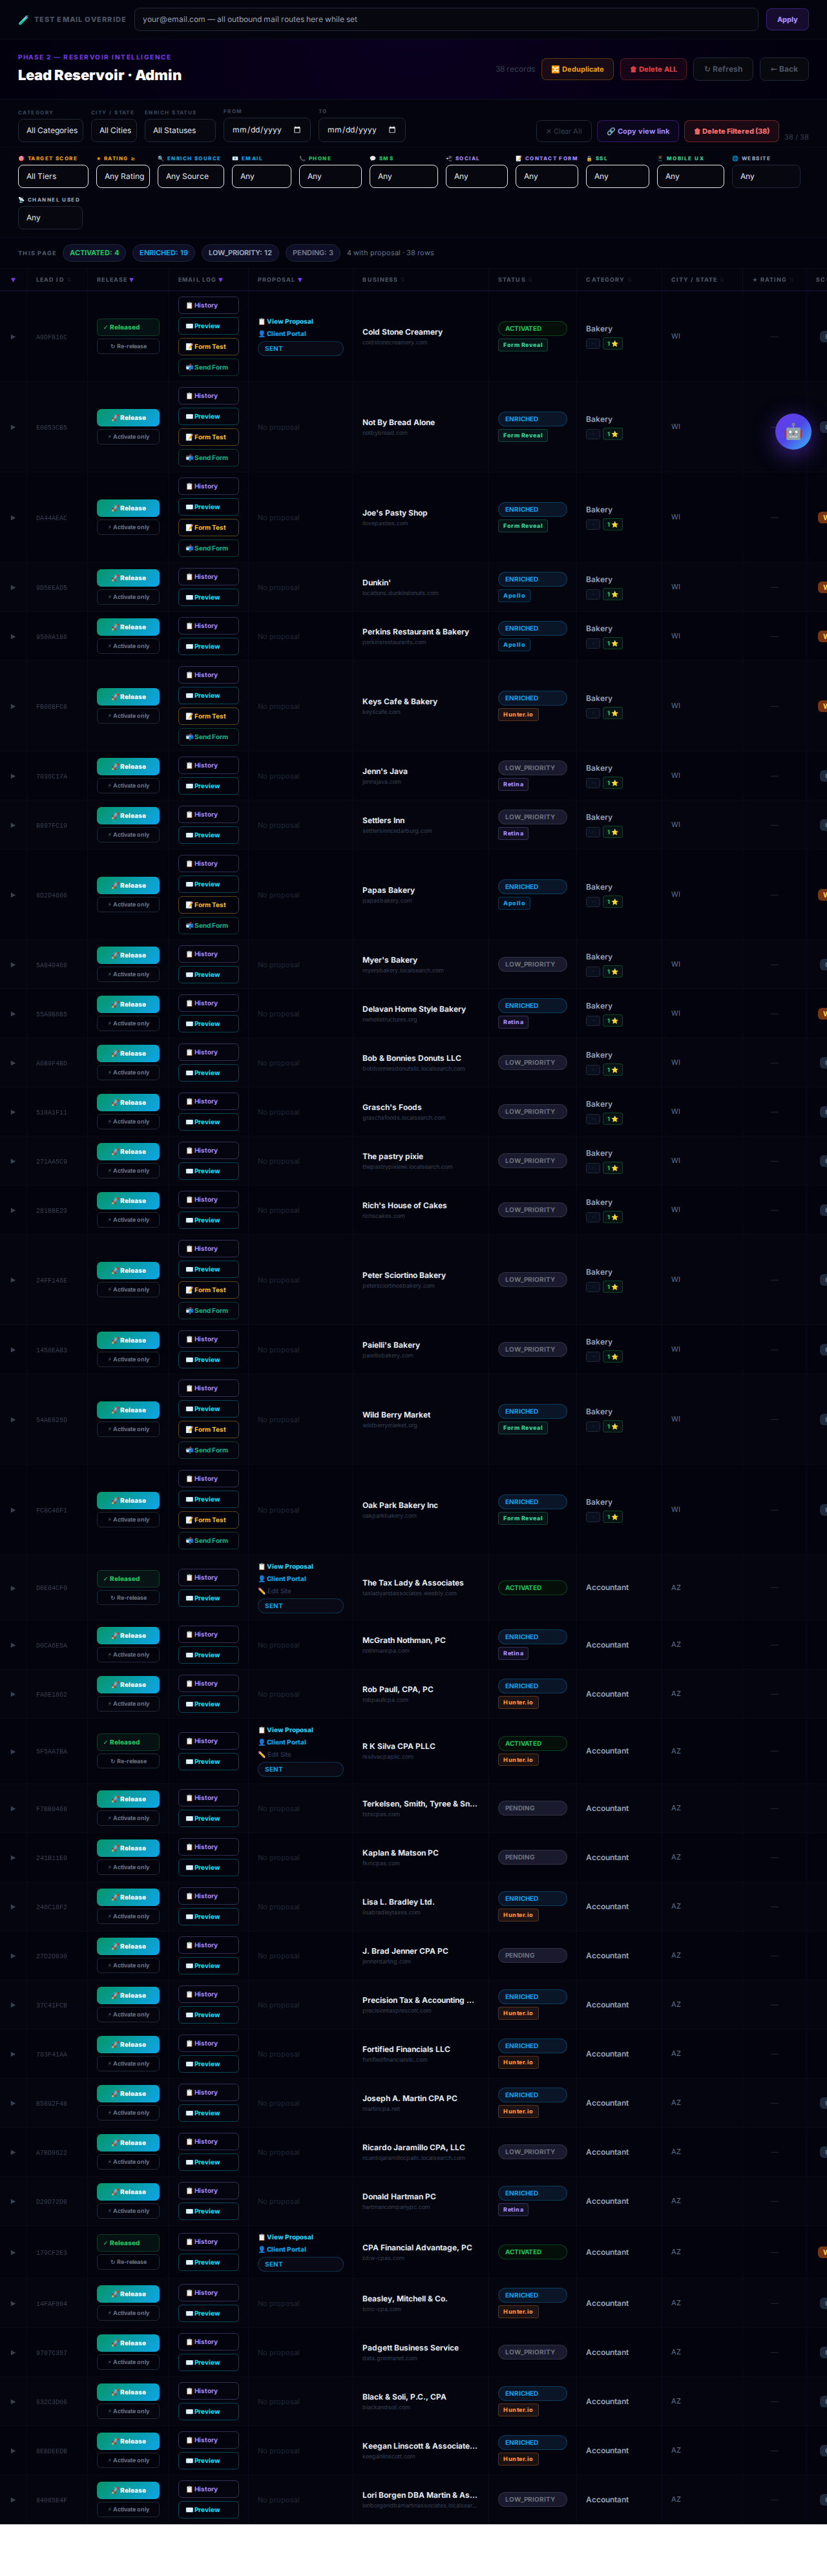827x2576 pixels.
Task: Toggle the PENDING: 3 status pill
Action: 312,253
